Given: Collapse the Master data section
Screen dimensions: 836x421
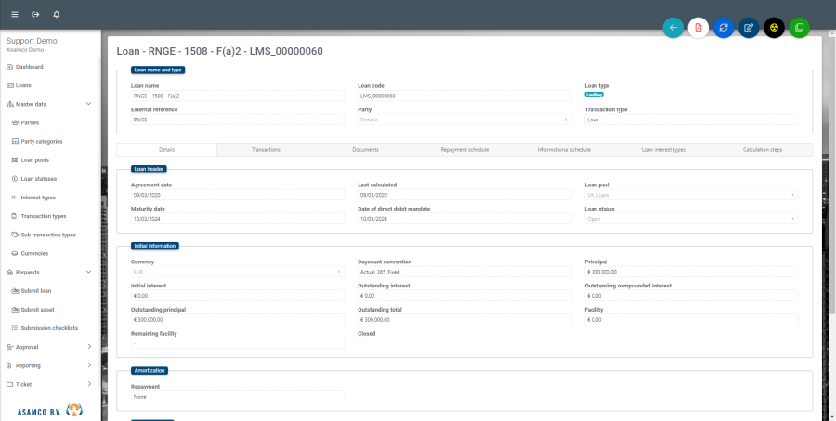Looking at the screenshot, I should [88, 104].
